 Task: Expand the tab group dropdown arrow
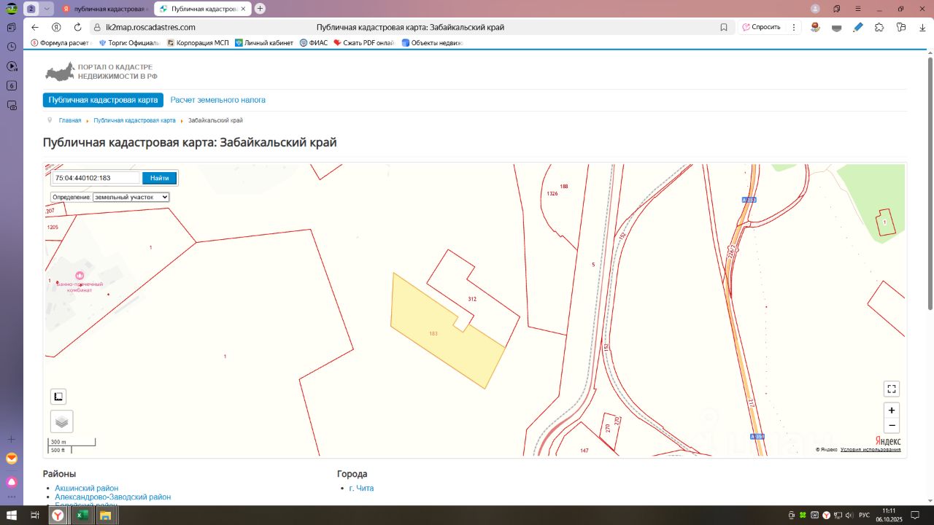[47, 9]
